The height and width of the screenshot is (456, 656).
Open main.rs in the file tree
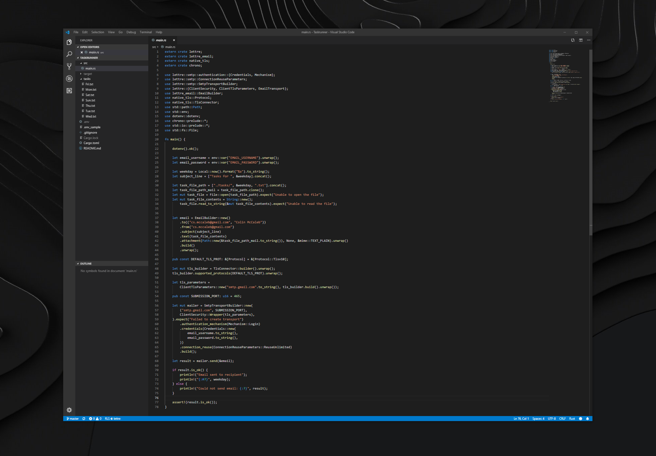click(x=112, y=69)
